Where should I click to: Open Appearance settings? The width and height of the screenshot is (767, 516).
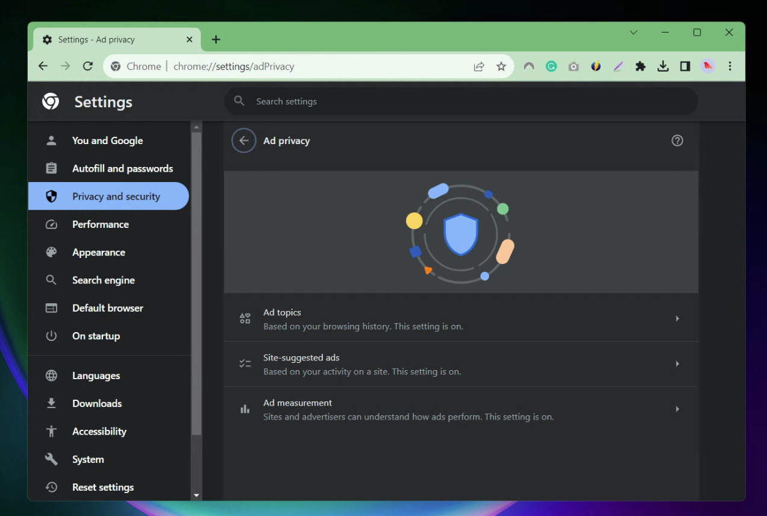pos(108,252)
